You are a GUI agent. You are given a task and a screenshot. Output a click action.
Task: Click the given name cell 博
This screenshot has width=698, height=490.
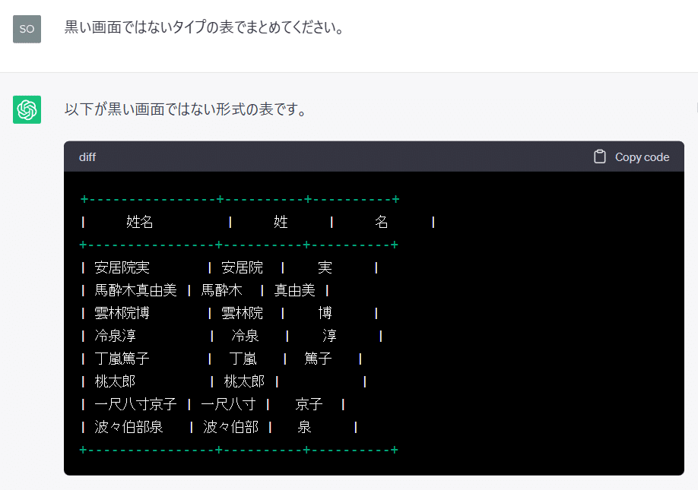click(325, 313)
